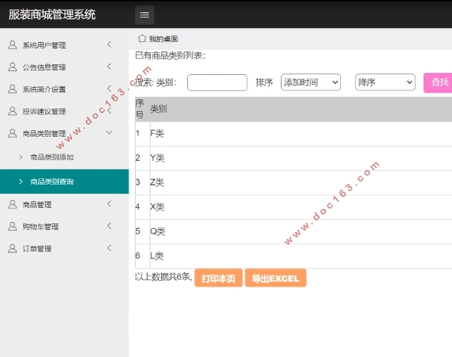Open the 商品类别添加 submenu item
The width and height of the screenshot is (452, 357).
pyautogui.click(x=52, y=157)
